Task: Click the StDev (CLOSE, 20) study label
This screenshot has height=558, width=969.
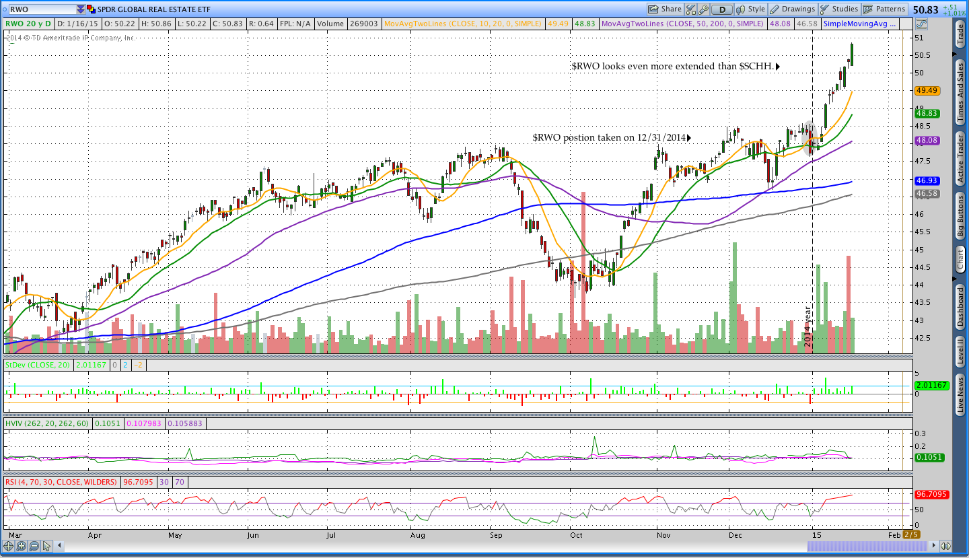Action: (38, 365)
